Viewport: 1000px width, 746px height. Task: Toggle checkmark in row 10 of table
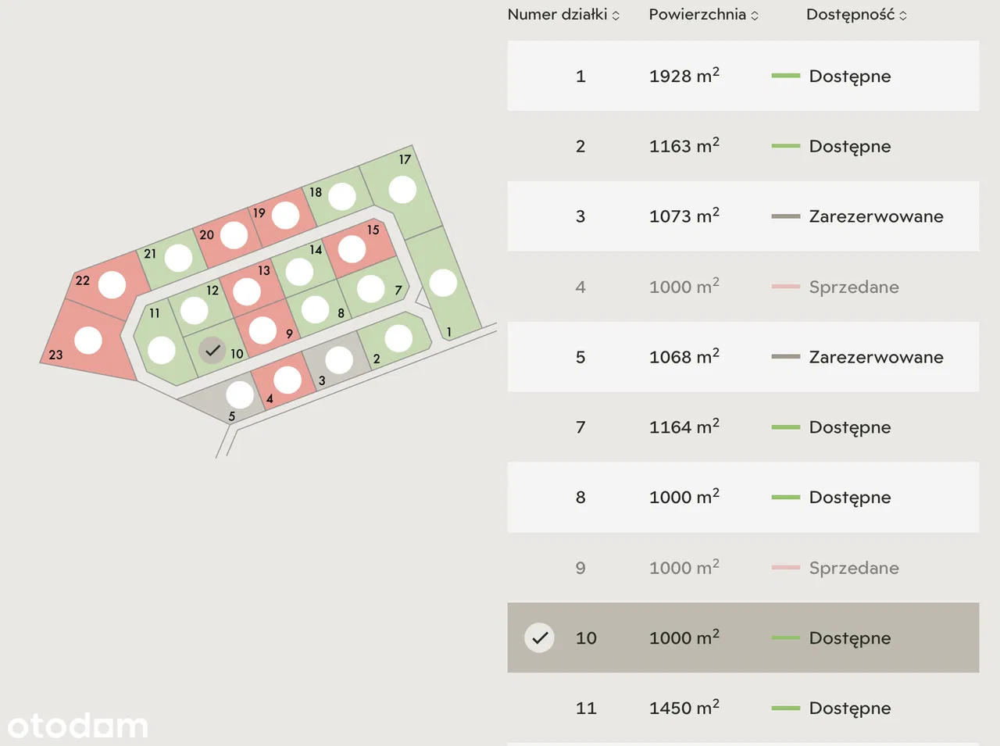(539, 637)
